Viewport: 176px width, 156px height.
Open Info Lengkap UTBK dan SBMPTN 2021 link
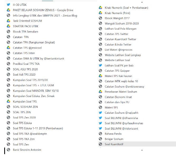click(45, 16)
